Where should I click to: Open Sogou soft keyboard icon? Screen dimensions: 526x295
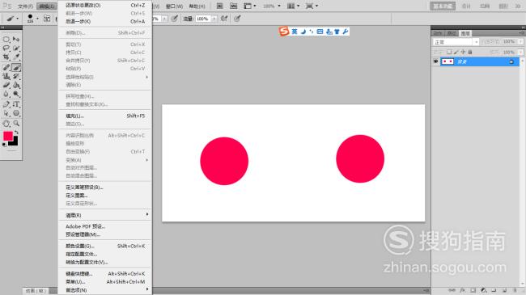point(320,32)
